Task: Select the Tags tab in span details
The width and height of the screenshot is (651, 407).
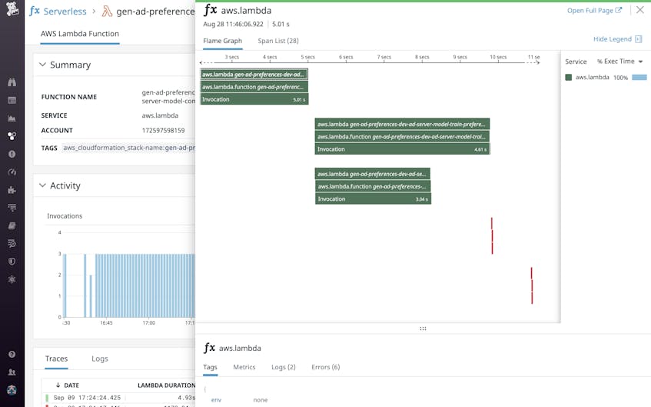Action: pos(210,367)
